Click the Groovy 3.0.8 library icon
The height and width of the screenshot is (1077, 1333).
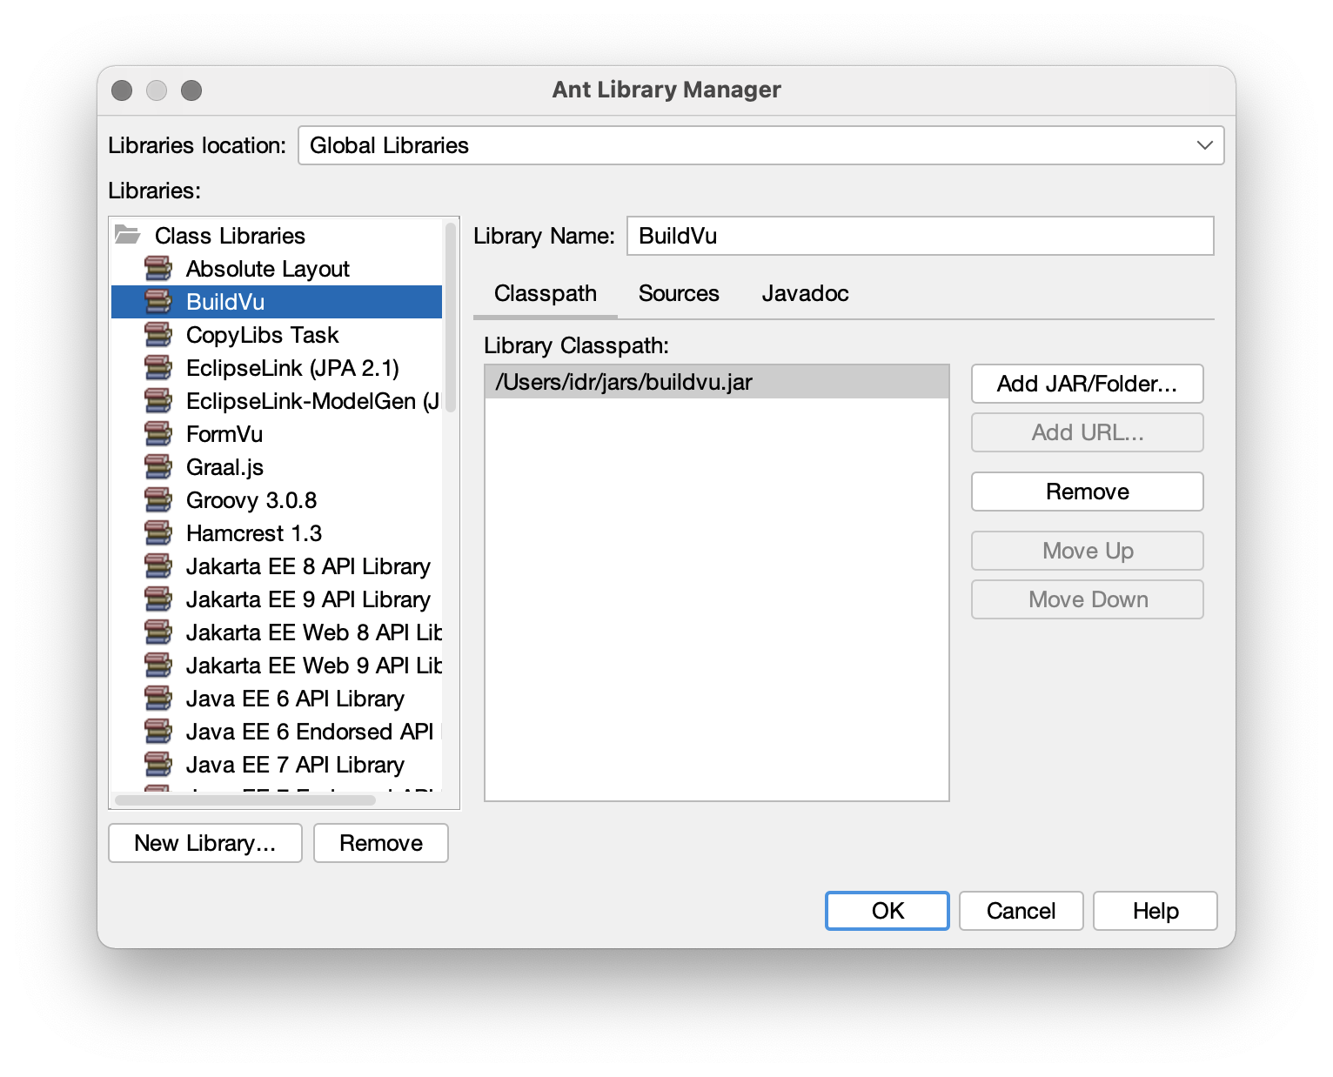[160, 499]
